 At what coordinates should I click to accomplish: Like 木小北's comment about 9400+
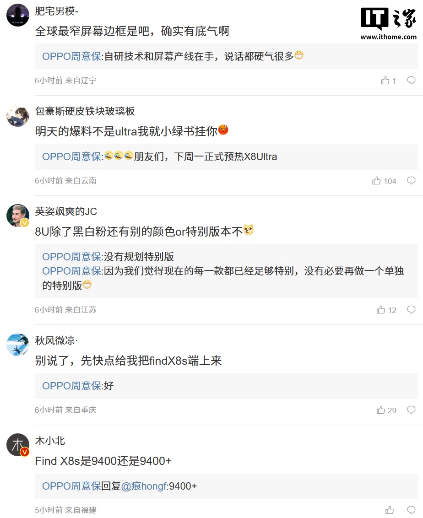pos(390,510)
